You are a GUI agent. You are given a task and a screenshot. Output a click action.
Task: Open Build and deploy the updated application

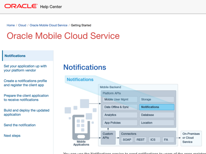tap(26, 112)
